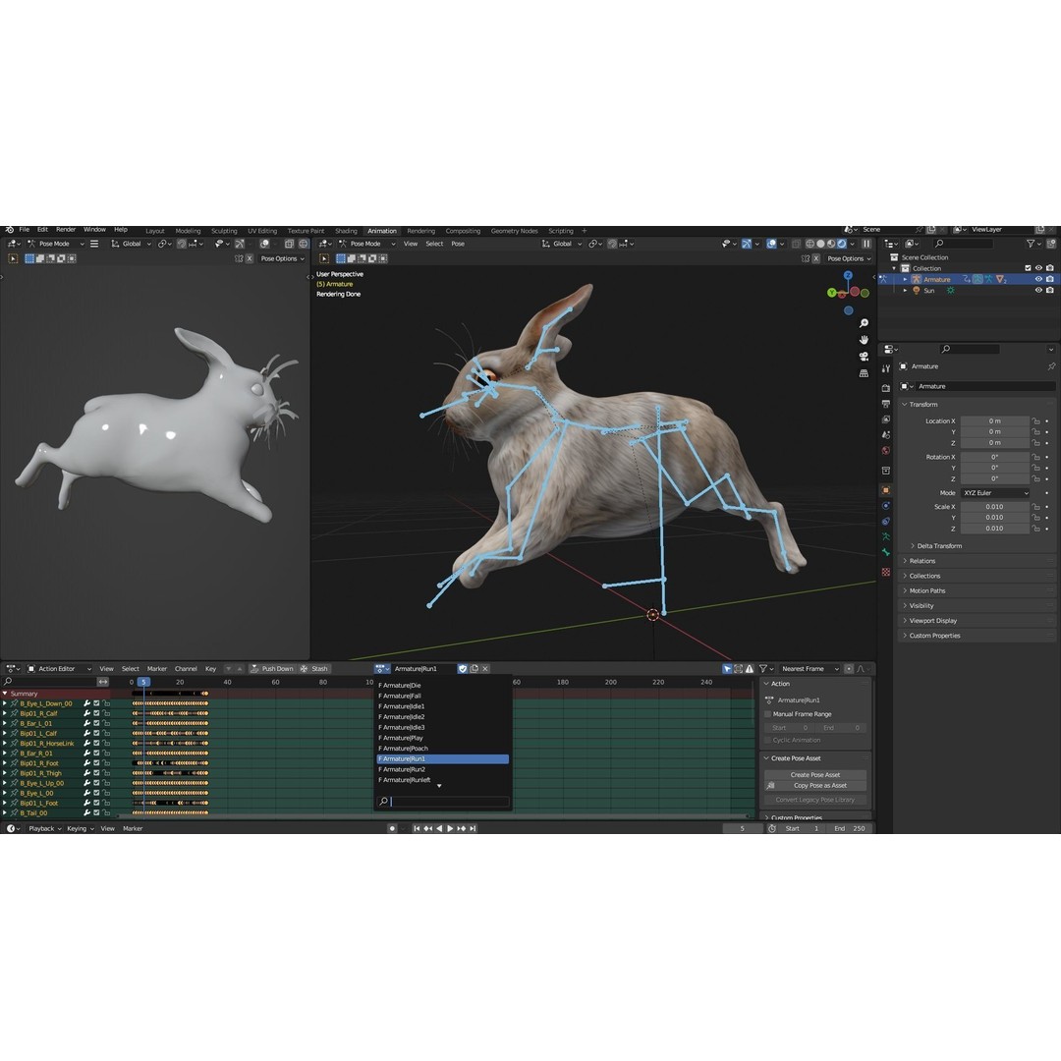Click the blue Z axis on navigation gizmo
The width and height of the screenshot is (1061, 1061).
click(848, 275)
